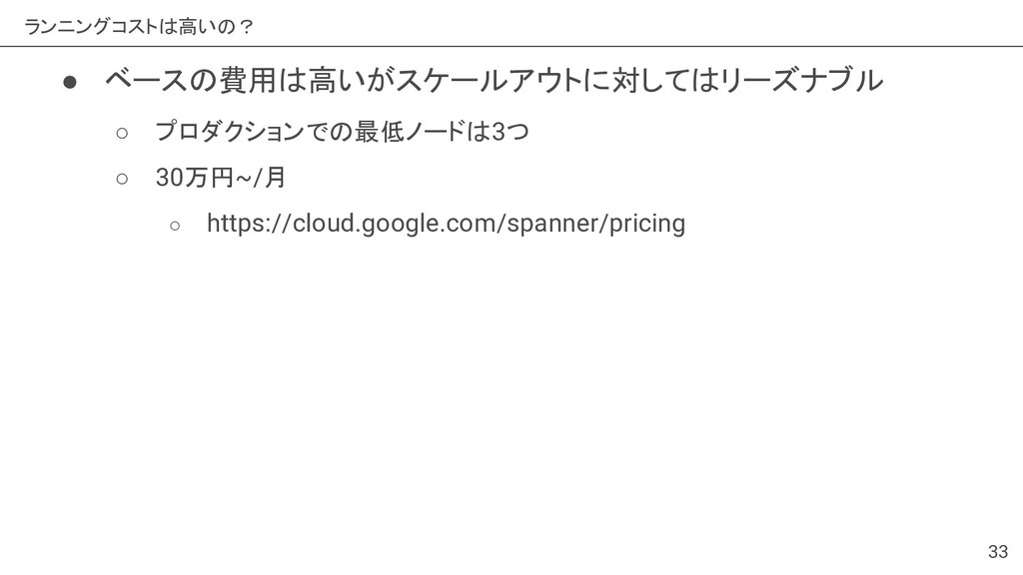Screen dimensions: 1023x575
Task: Click the text 3つ at the line end
Action: click(x=510, y=132)
